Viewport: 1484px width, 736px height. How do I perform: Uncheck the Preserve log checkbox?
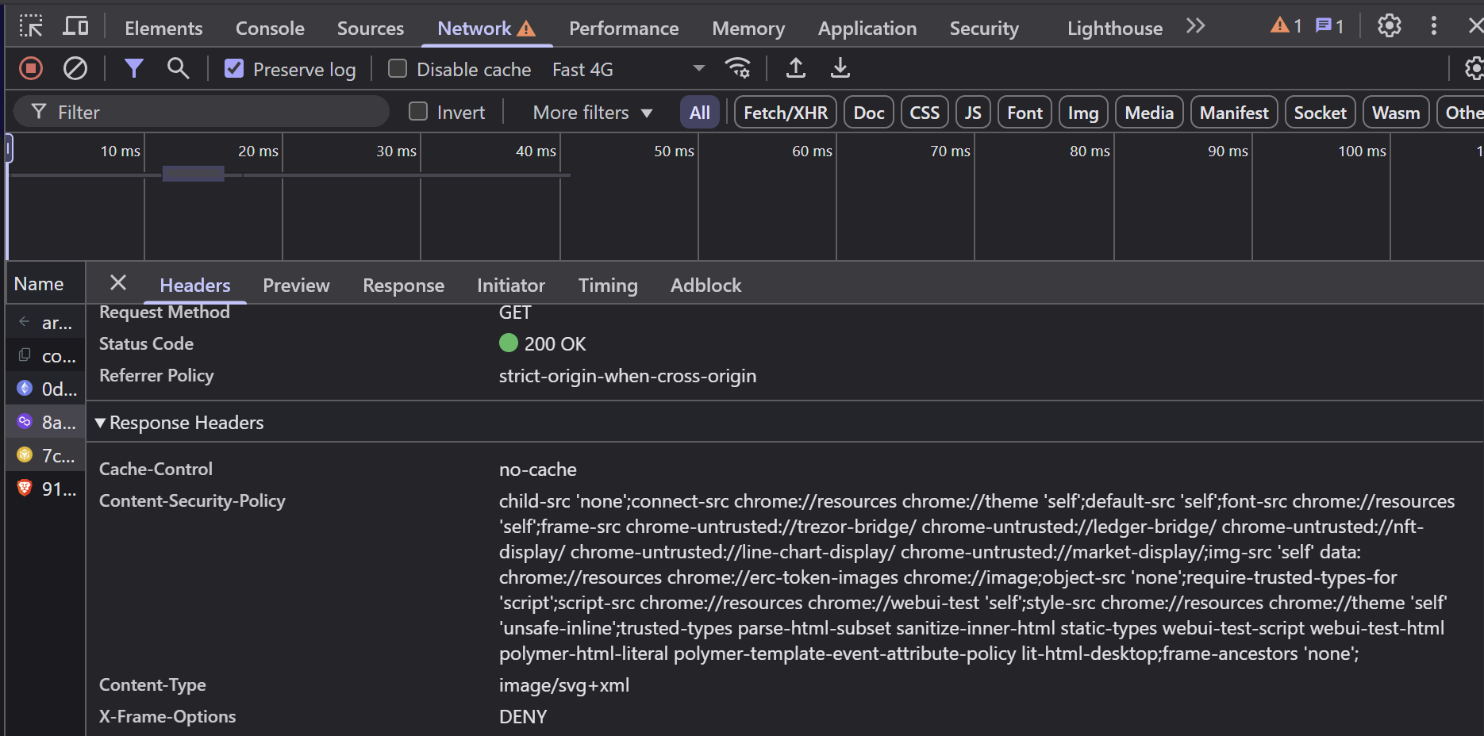(x=234, y=69)
